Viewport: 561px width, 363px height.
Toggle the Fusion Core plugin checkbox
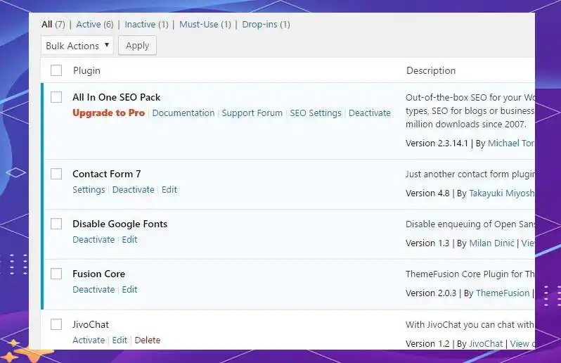pos(56,274)
